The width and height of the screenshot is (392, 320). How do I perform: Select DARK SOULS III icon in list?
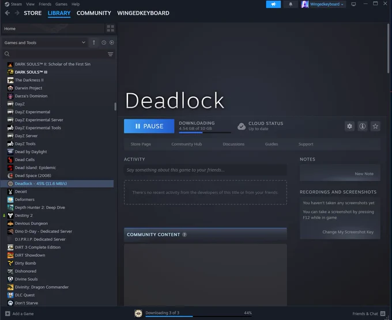coord(10,72)
